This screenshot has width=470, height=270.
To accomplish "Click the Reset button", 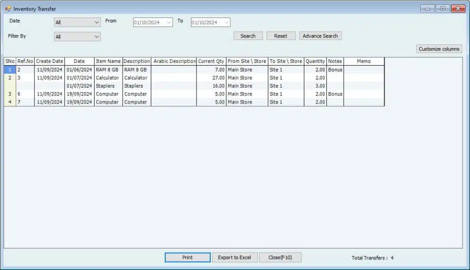I will (x=280, y=36).
